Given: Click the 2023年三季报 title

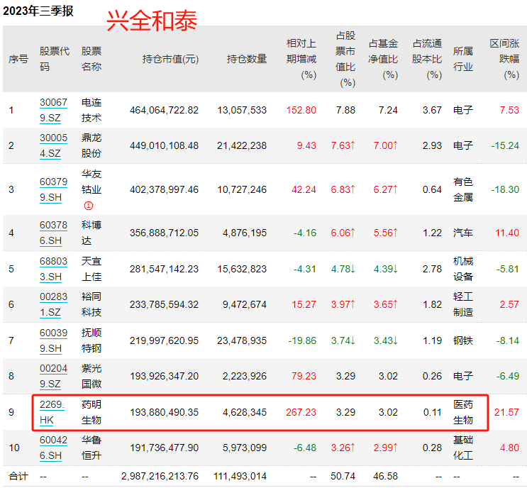Looking at the screenshot, I should [x=38, y=11].
